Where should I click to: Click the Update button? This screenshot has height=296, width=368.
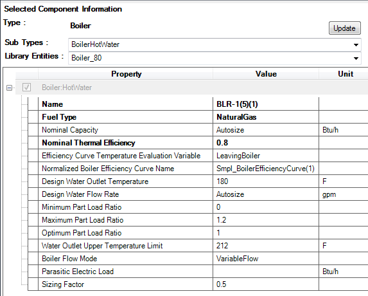coord(344,28)
